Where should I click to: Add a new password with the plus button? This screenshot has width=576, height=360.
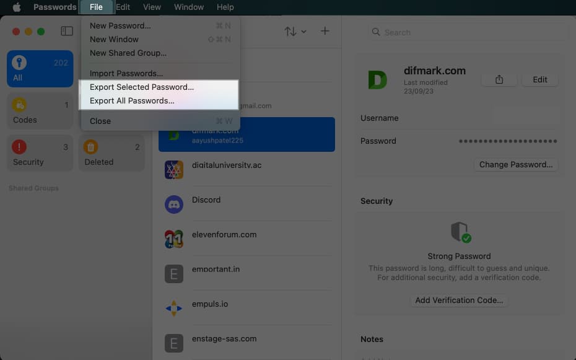pos(325,31)
